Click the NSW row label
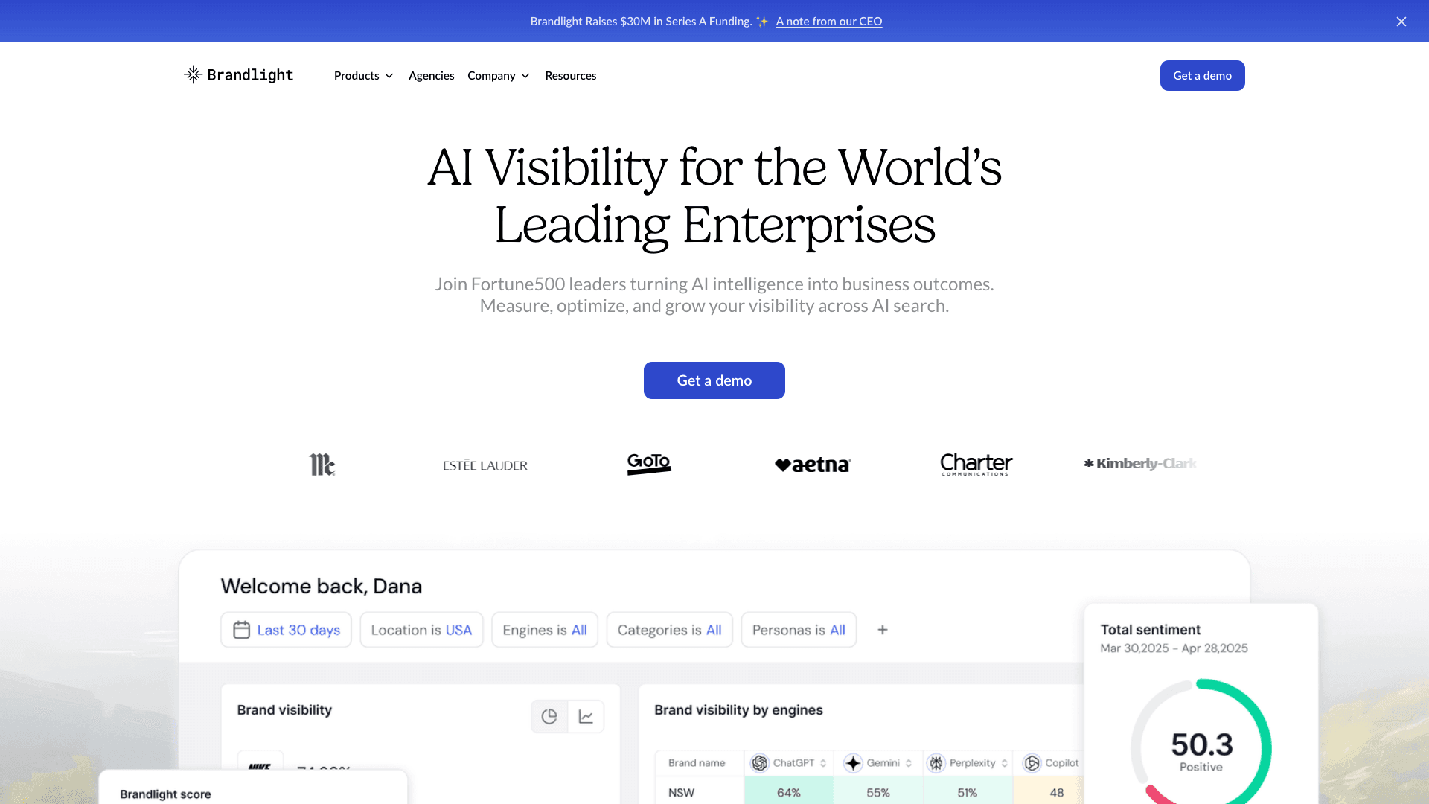Image resolution: width=1429 pixels, height=804 pixels. (x=681, y=793)
